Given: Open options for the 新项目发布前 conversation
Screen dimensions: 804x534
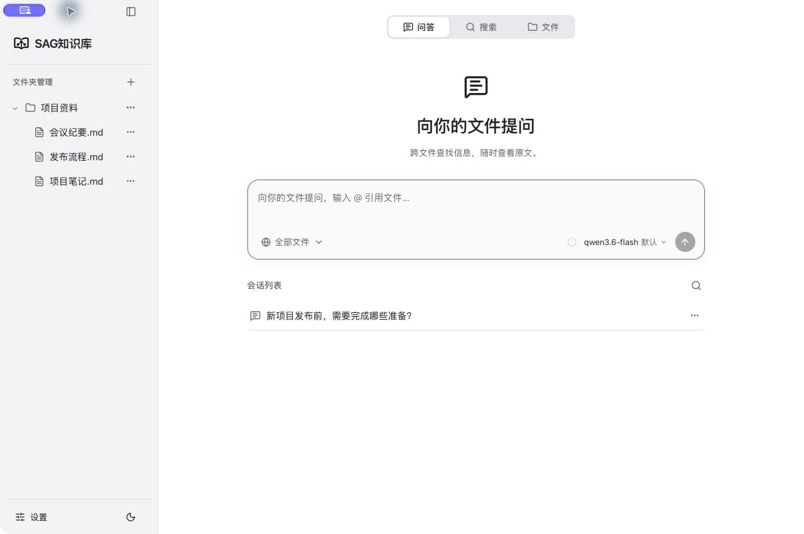Looking at the screenshot, I should click(695, 315).
